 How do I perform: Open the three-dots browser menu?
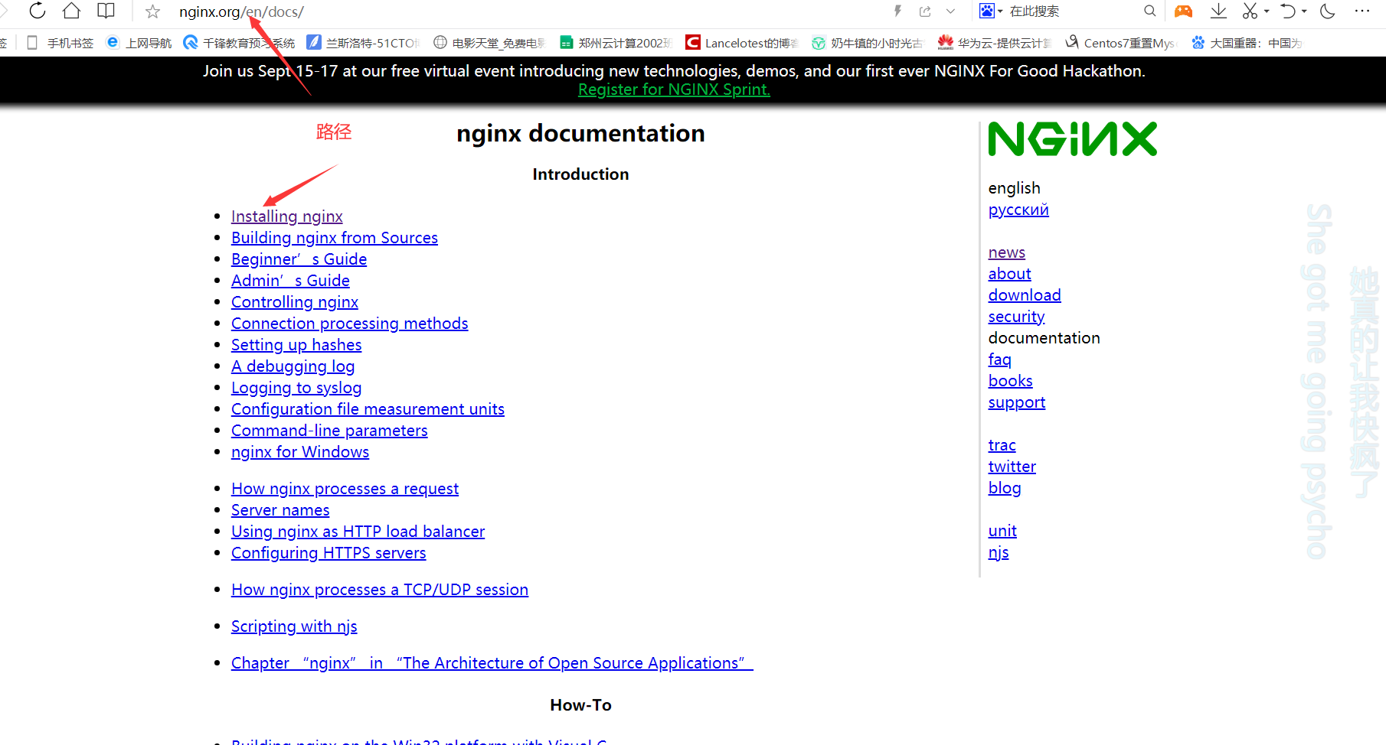1362,11
